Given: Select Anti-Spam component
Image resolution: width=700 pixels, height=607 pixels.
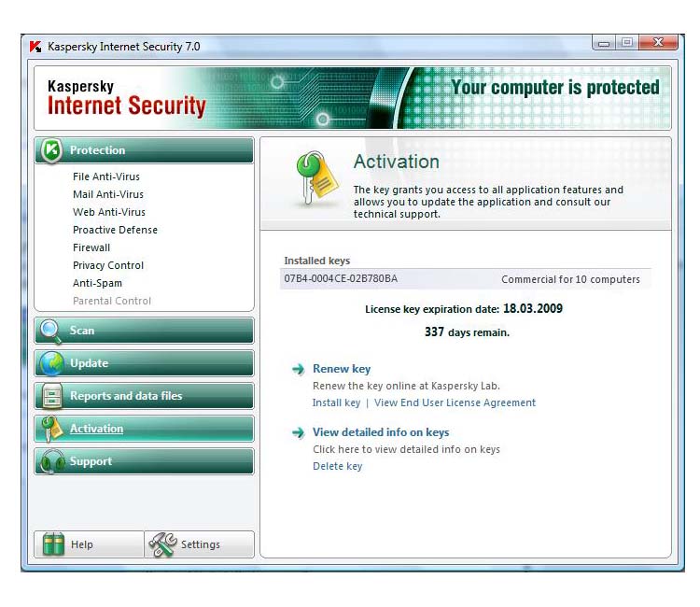Looking at the screenshot, I should [x=97, y=284].
